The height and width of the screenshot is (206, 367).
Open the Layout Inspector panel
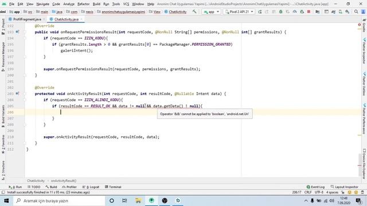click(344, 187)
